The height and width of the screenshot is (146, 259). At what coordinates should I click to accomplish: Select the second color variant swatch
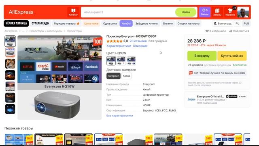click(x=121, y=60)
